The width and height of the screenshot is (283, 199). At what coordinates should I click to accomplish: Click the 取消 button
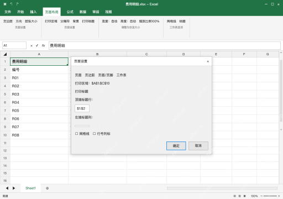[198, 146]
